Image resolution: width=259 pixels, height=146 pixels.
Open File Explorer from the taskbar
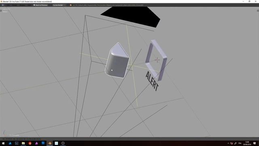pyautogui.click(x=23, y=143)
